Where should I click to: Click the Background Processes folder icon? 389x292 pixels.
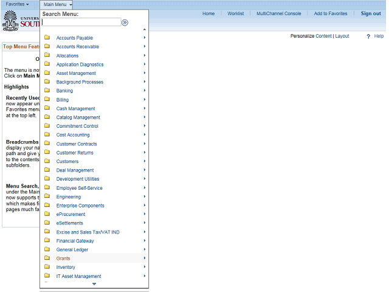click(47, 82)
